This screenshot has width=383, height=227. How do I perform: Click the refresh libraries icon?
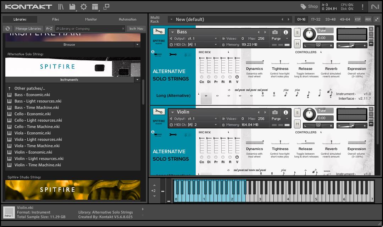pyautogui.click(x=7, y=29)
